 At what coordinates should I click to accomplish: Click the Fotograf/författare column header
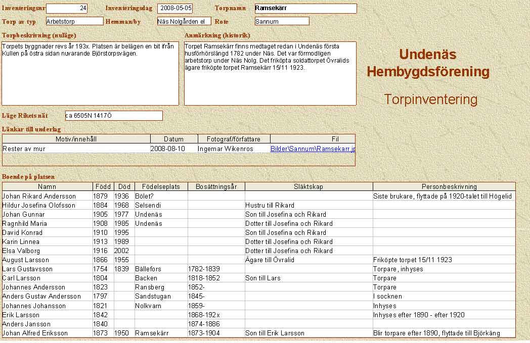233,139
